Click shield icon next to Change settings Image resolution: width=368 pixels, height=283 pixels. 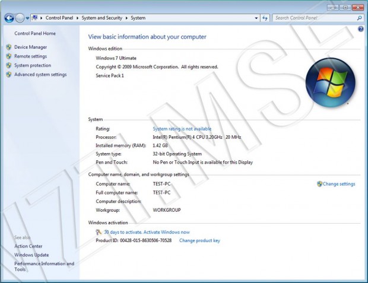(319, 184)
